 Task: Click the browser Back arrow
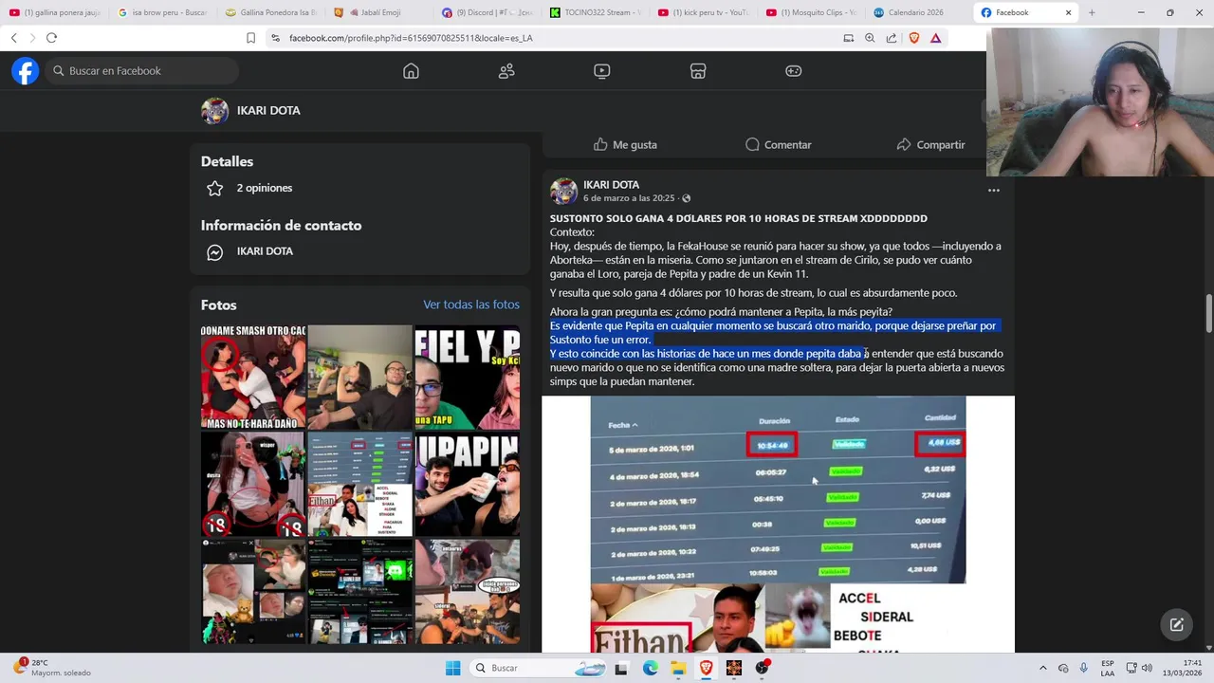click(x=13, y=38)
